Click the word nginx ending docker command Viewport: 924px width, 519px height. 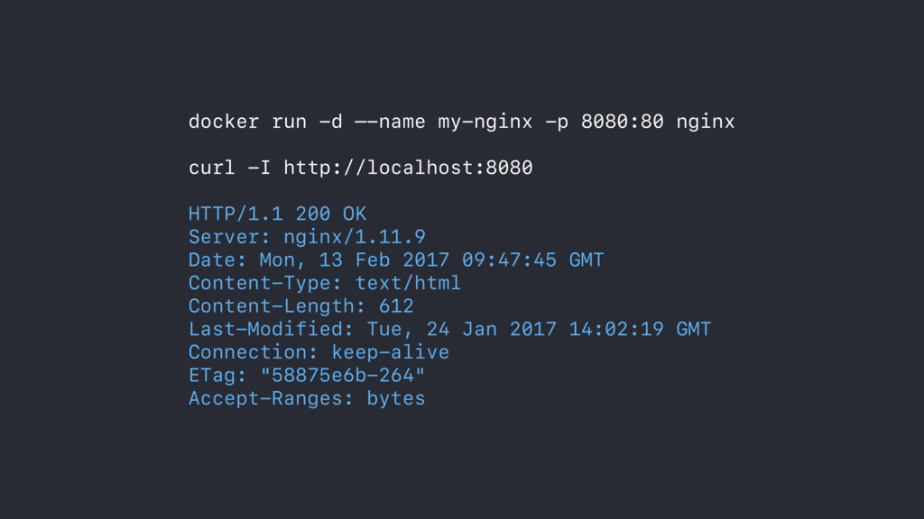[x=706, y=123]
